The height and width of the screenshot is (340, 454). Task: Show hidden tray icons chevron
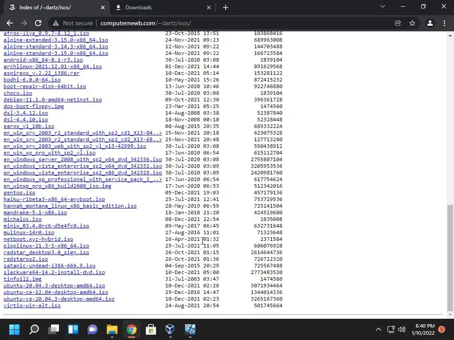pyautogui.click(x=379, y=329)
